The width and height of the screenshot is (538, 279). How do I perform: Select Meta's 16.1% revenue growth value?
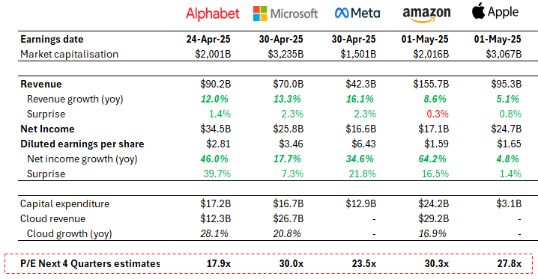(x=360, y=99)
